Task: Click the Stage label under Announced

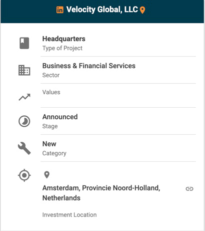Action: coord(50,126)
